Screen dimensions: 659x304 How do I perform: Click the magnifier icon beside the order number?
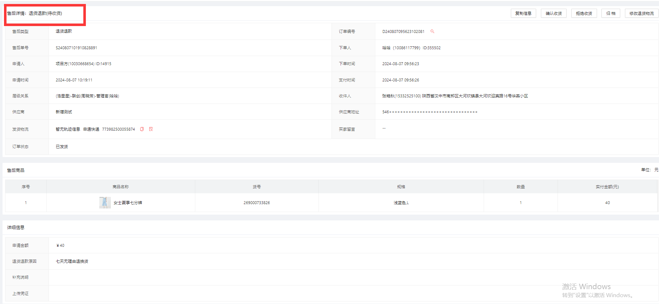tap(432, 31)
